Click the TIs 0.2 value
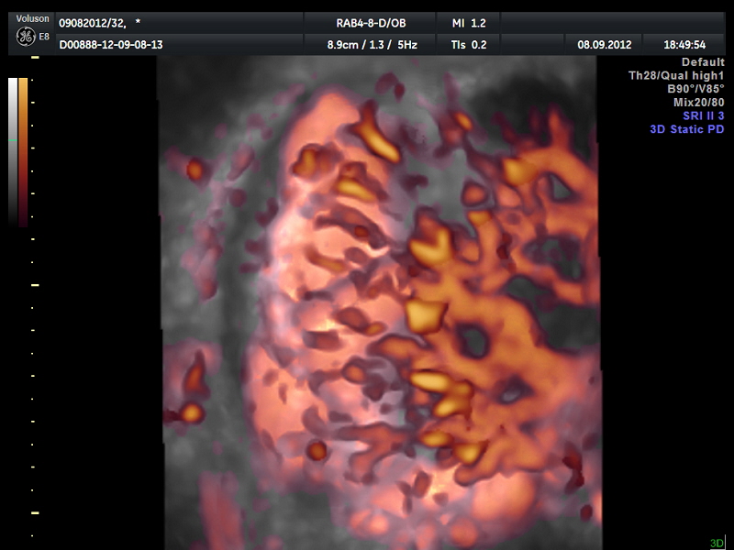 pos(469,45)
